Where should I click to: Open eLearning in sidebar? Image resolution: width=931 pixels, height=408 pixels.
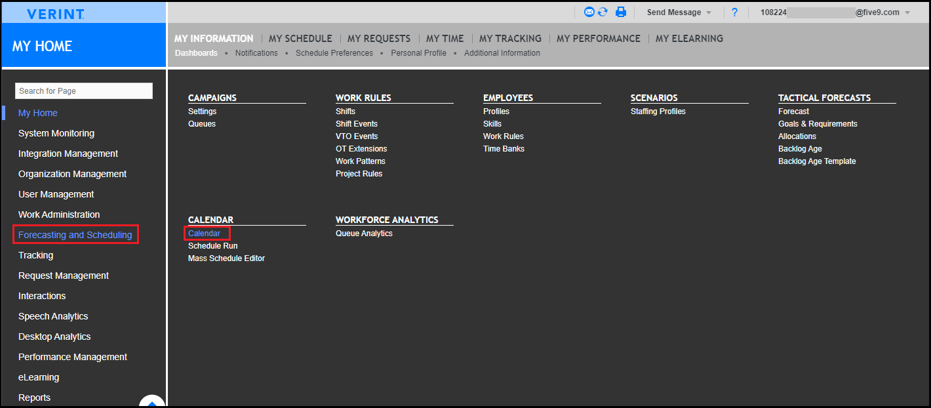click(39, 377)
